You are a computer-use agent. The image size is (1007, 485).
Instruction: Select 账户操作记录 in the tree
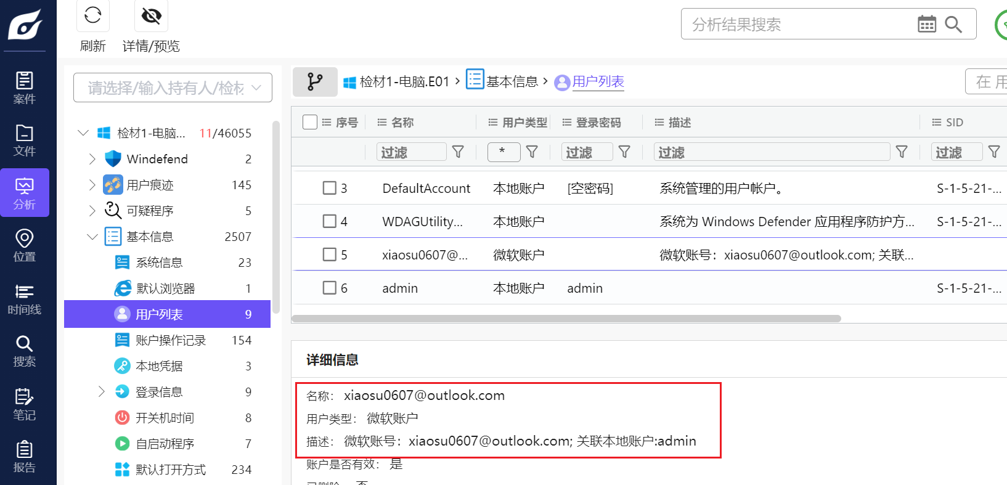[170, 340]
